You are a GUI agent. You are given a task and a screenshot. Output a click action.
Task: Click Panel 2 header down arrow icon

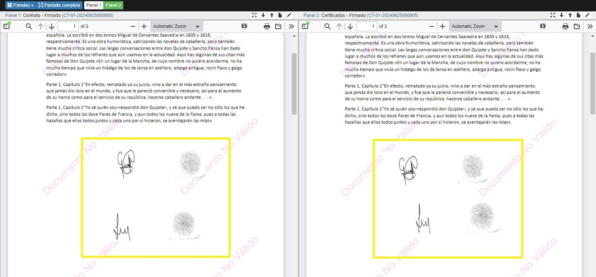[x=562, y=15]
